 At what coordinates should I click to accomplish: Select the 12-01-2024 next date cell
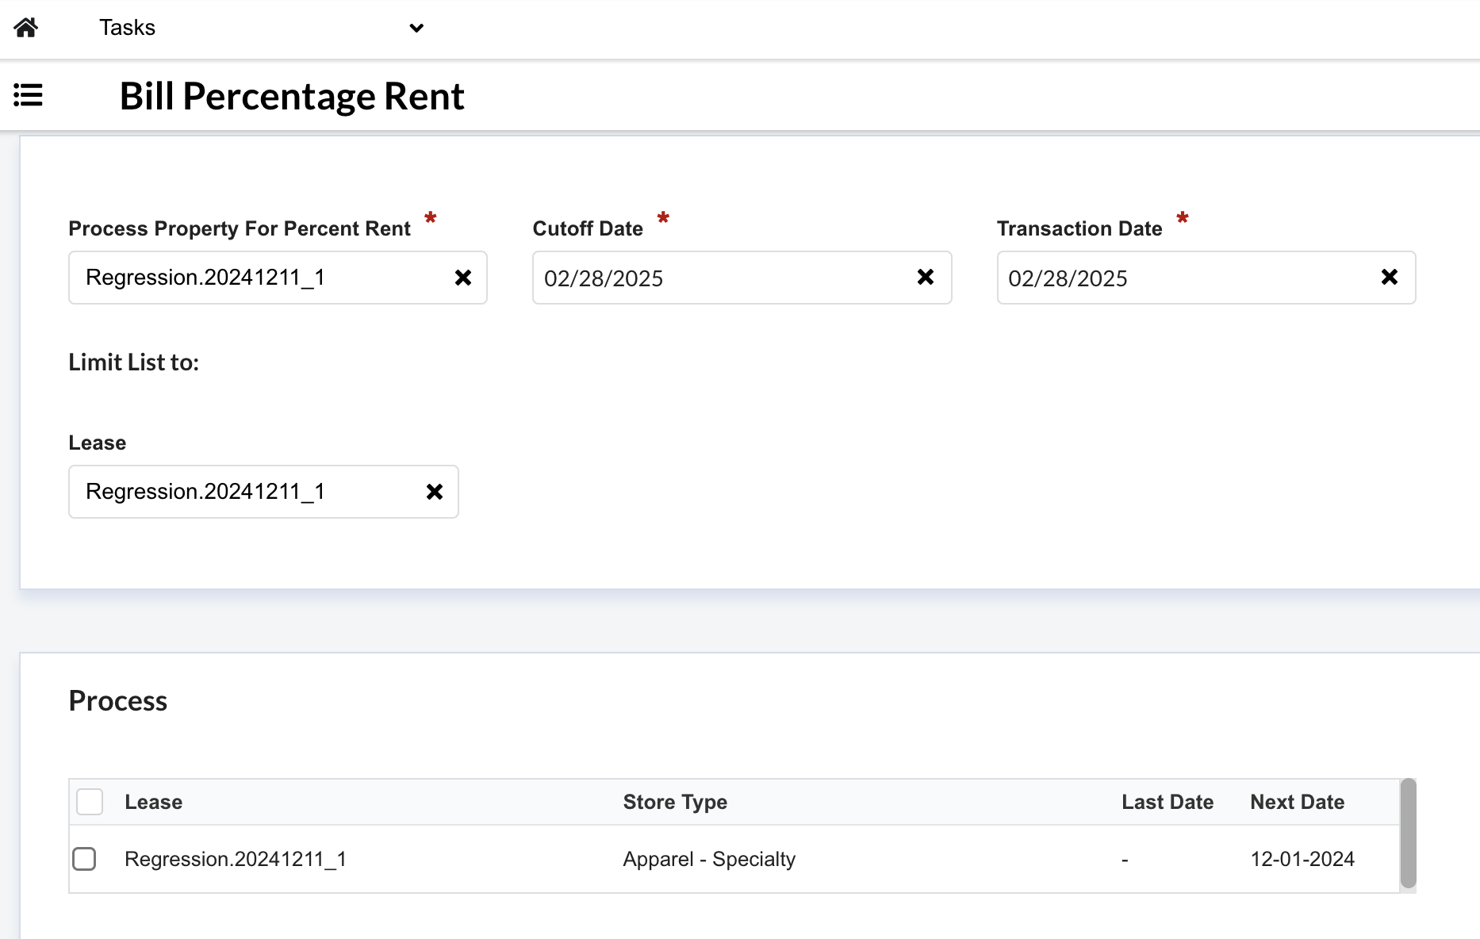point(1302,859)
